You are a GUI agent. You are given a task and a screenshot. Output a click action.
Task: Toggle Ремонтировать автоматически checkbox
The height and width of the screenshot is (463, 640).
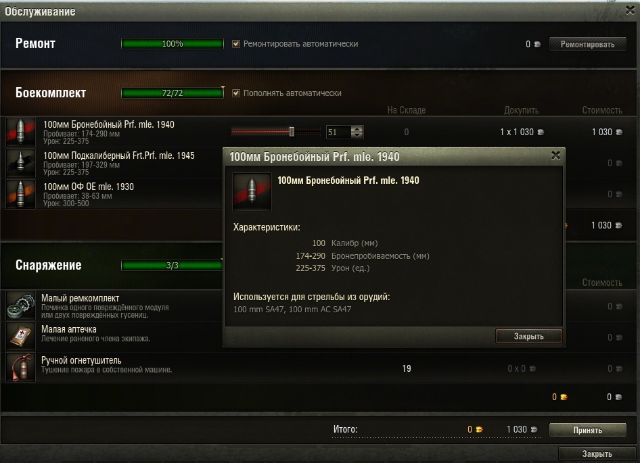tap(236, 44)
